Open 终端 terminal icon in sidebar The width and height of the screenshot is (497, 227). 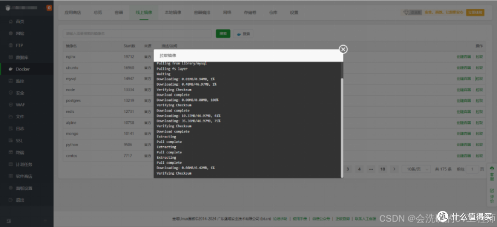[11, 153]
